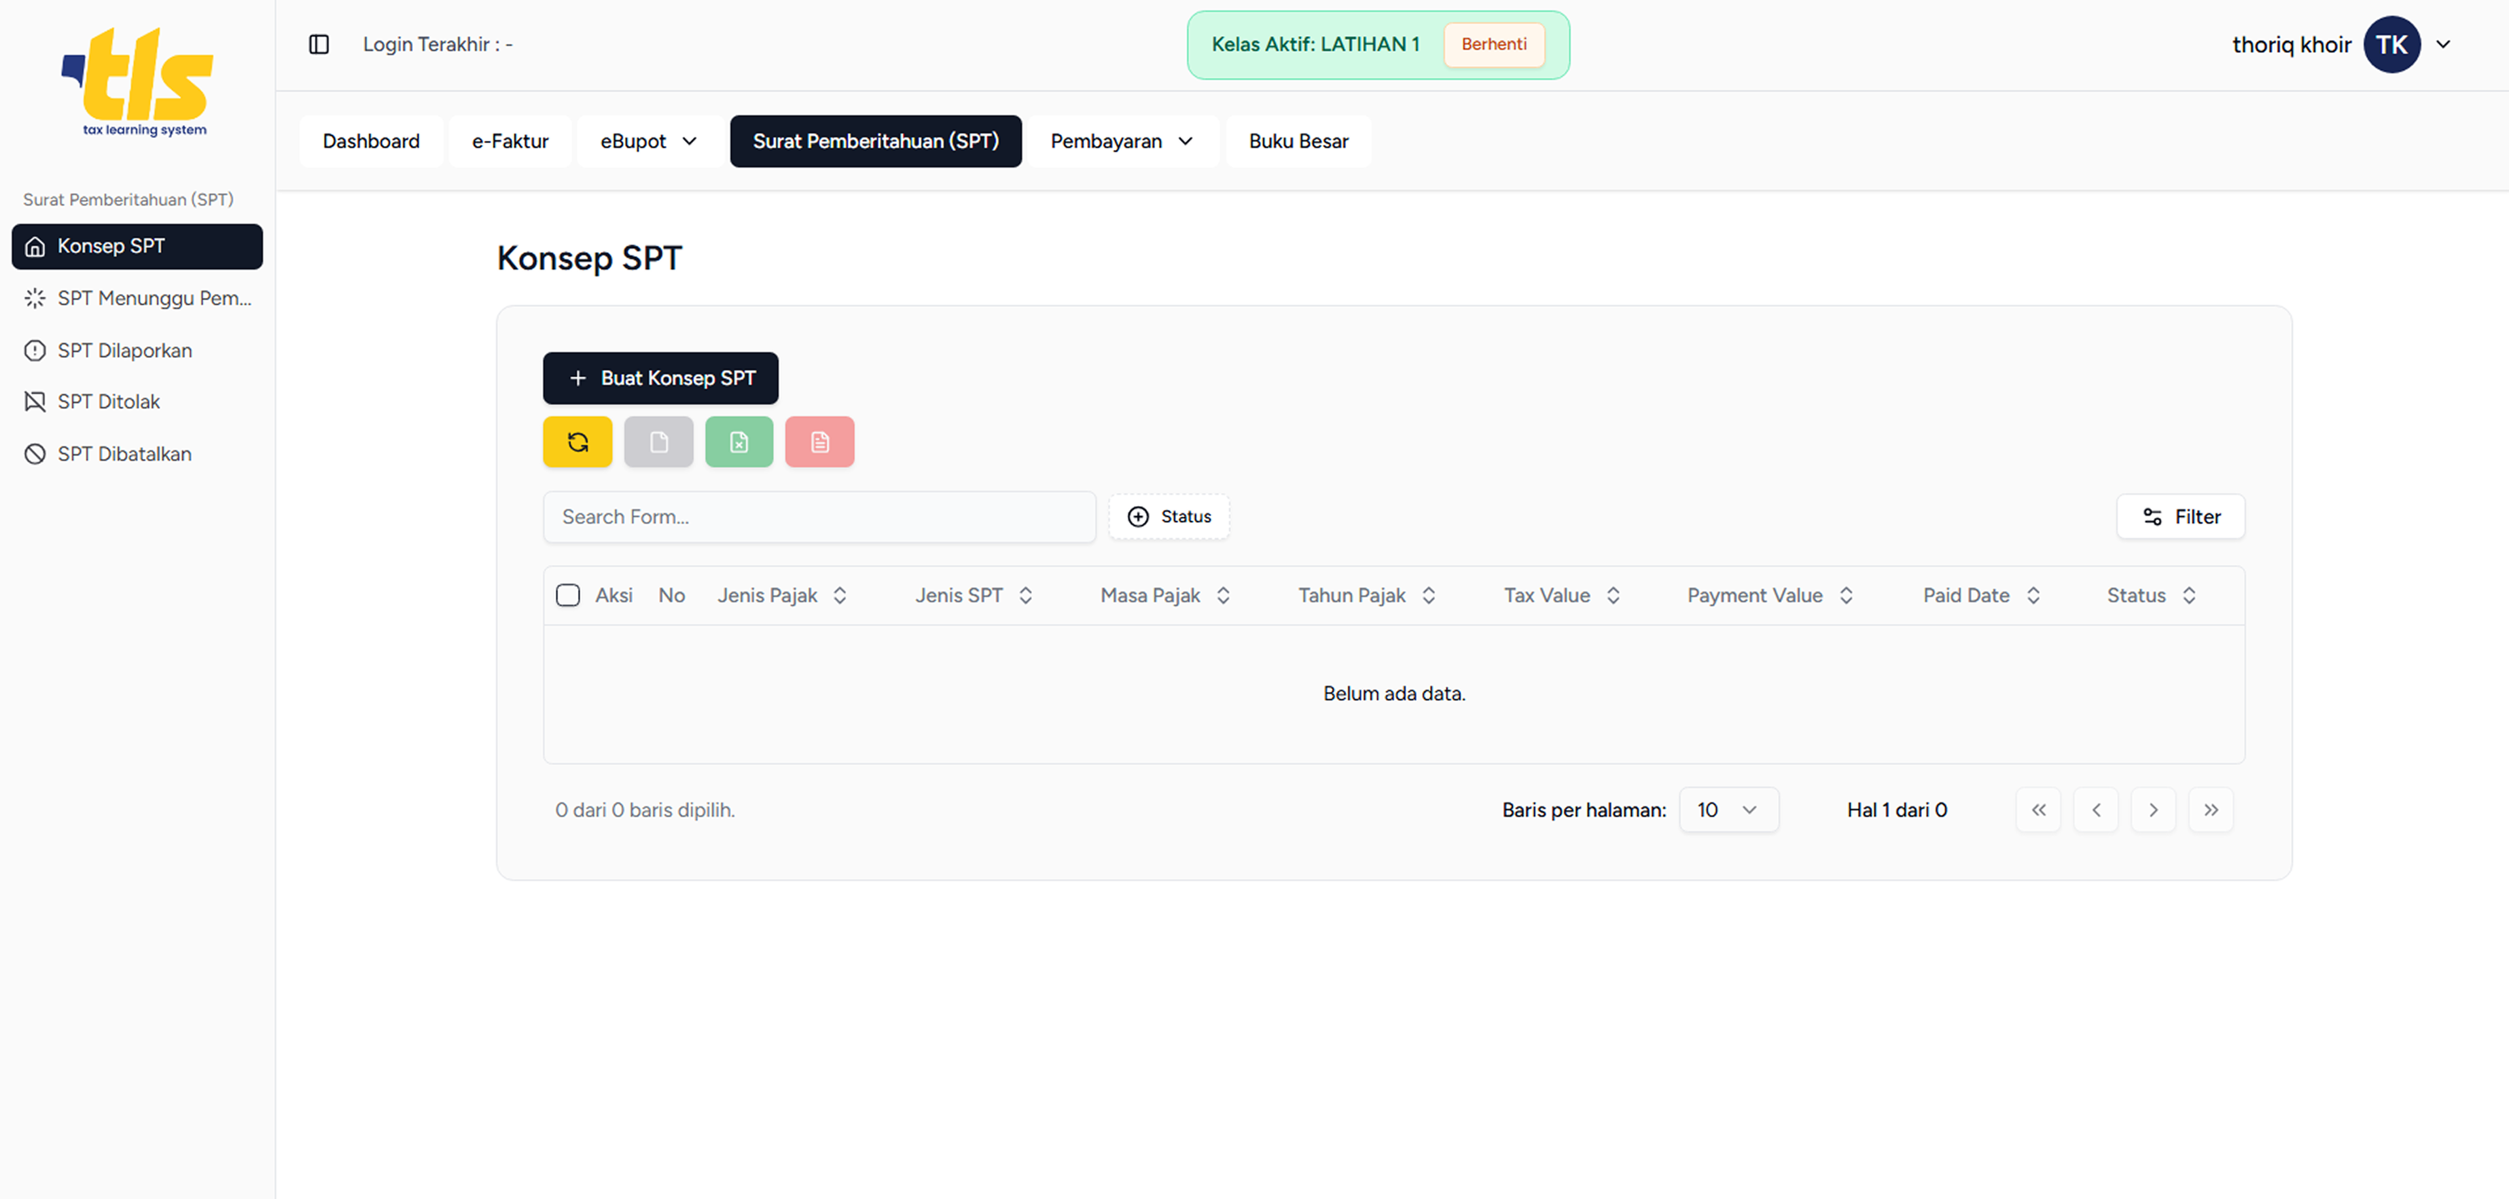2509x1199 pixels.
Task: Open SPT Dibatalkan in sidebar
Action: pyautogui.click(x=124, y=454)
